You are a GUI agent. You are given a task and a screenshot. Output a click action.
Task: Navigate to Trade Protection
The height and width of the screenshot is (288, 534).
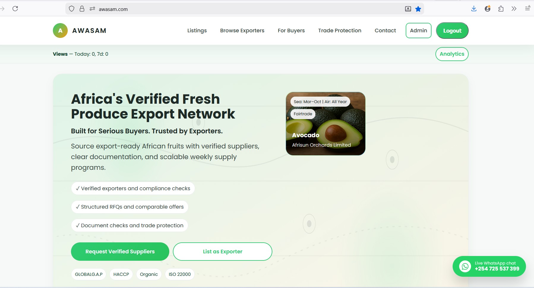(339, 31)
